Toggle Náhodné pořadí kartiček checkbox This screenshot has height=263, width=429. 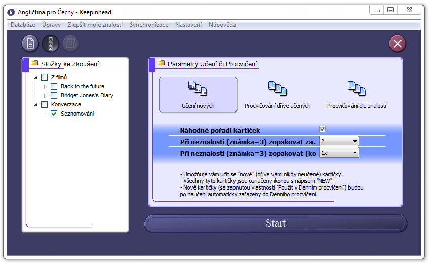tap(322, 129)
